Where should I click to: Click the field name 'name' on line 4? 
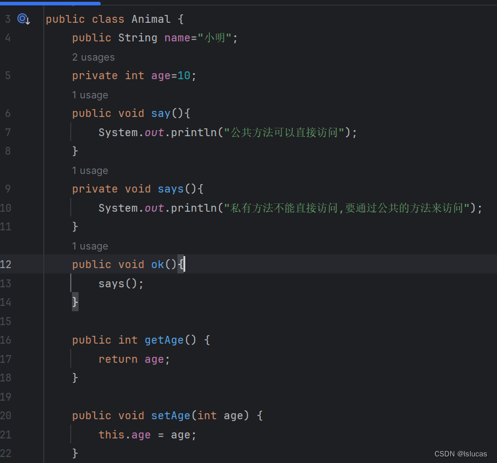pos(177,38)
